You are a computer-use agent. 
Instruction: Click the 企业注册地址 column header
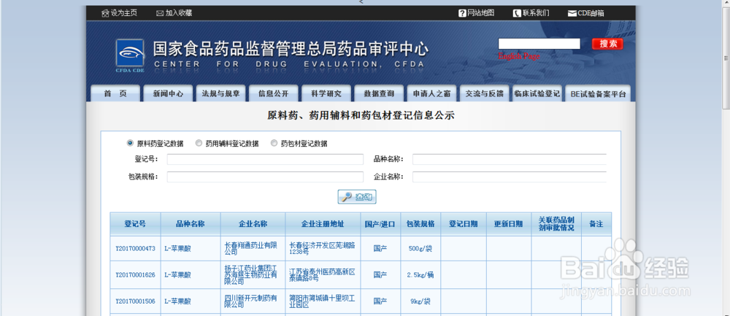323,224
